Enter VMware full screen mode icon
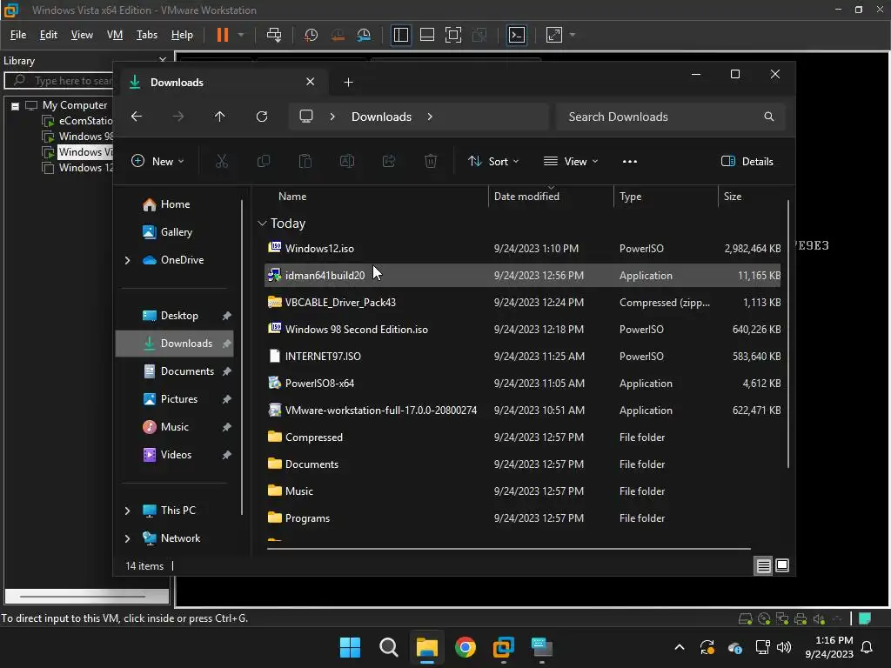 tap(452, 35)
